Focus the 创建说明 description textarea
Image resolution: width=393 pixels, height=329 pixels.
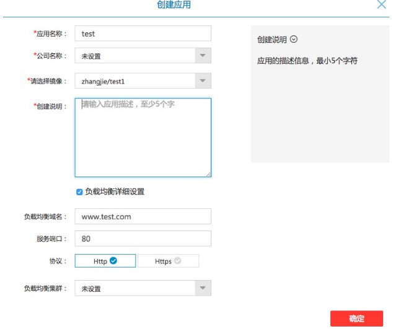[143, 138]
